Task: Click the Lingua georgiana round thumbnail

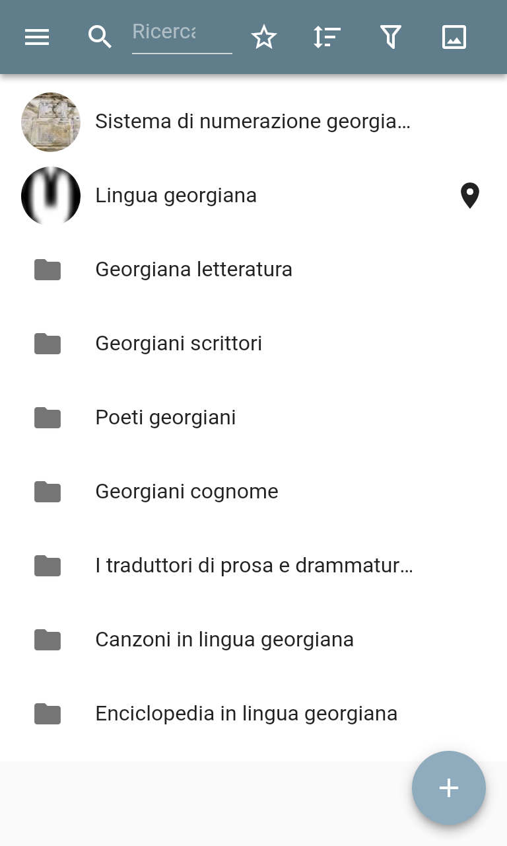Action: (x=51, y=196)
